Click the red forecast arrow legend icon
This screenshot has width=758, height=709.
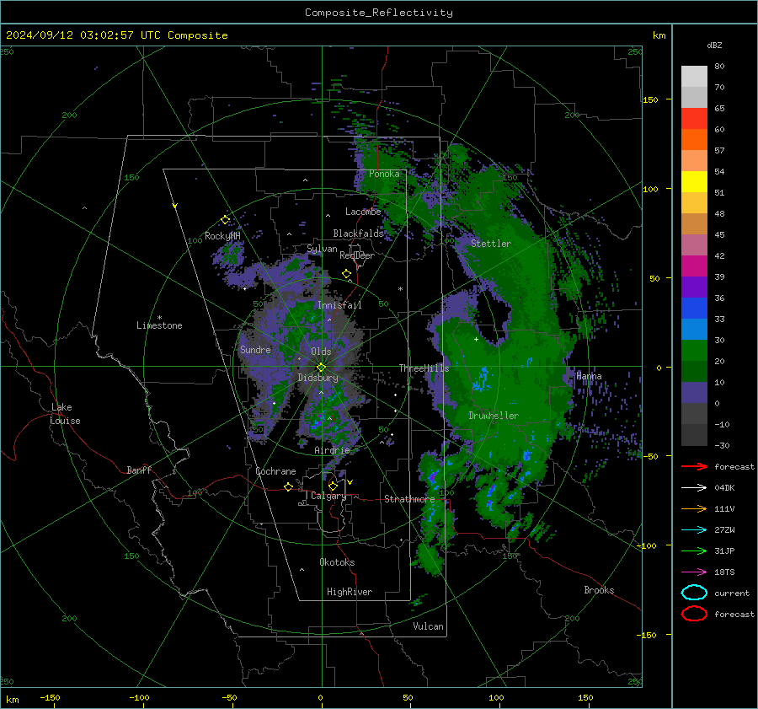click(694, 466)
